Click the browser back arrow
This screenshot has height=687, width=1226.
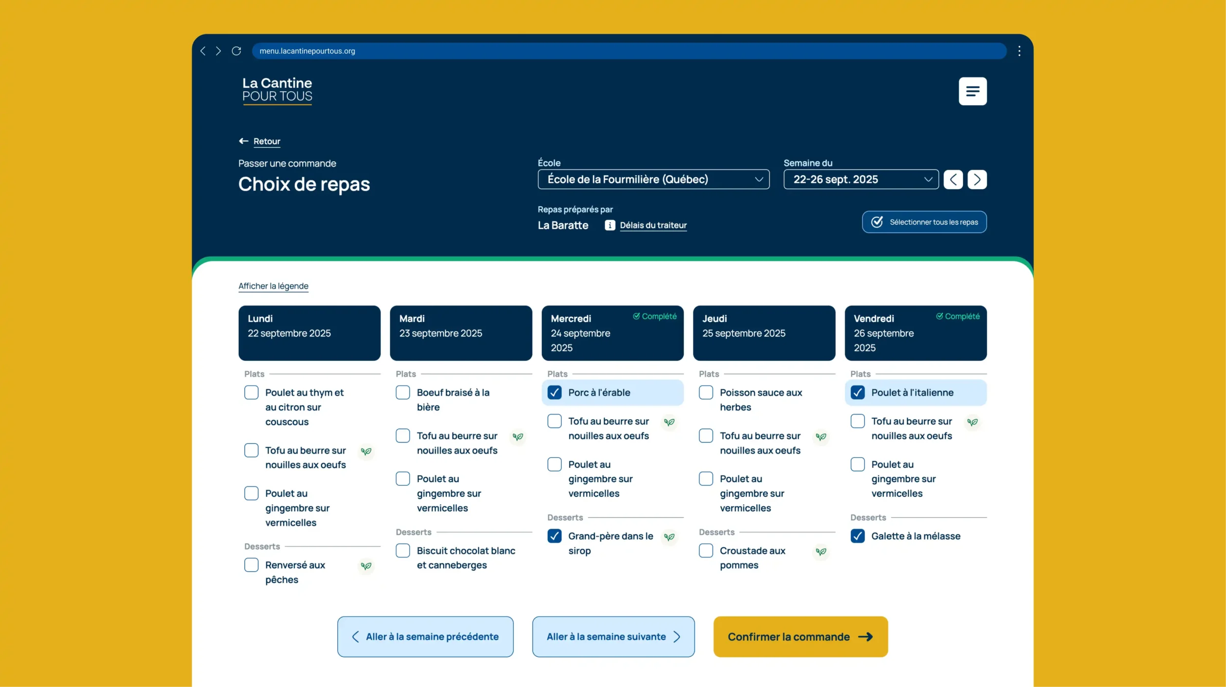click(203, 51)
